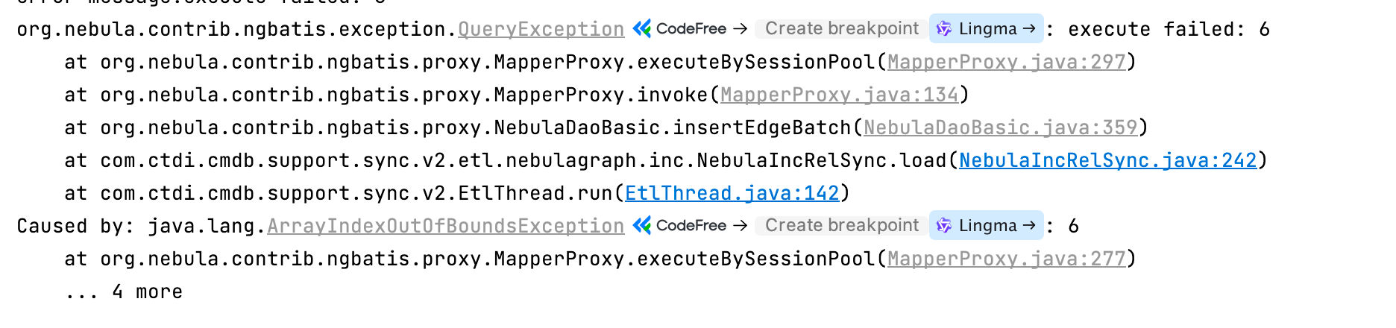Screen dimensions: 1396x328
Task: Jump to MapperProxy.java:277 under Caused by
Action: click(x=1006, y=259)
